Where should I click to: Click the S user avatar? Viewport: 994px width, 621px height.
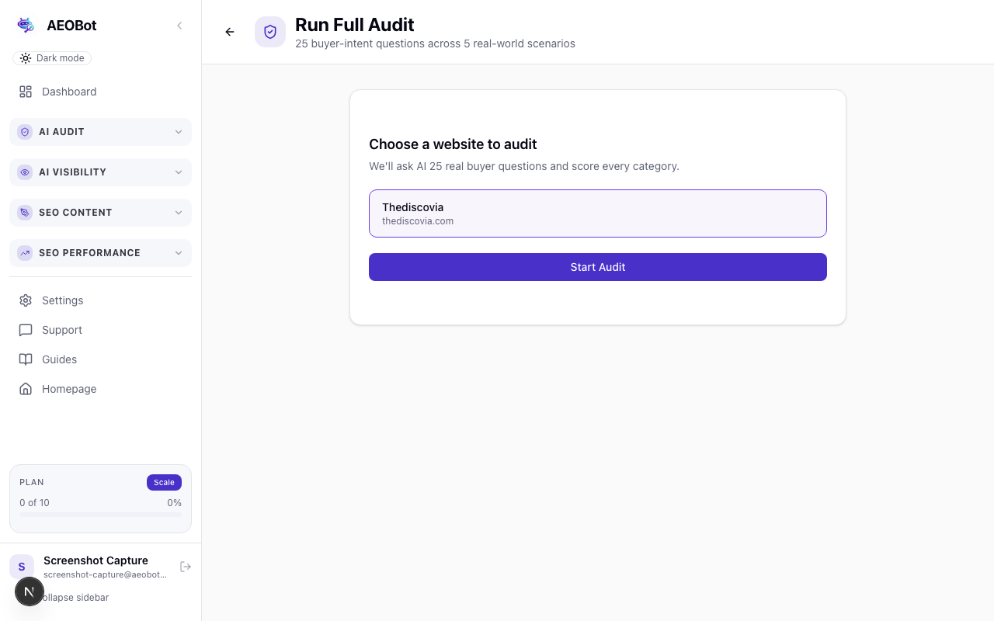(x=22, y=567)
